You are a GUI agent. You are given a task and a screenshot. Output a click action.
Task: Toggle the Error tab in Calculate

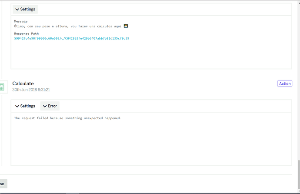coord(50,106)
